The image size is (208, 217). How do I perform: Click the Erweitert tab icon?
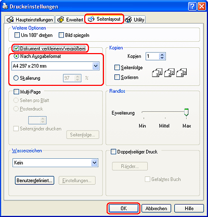[60, 20]
